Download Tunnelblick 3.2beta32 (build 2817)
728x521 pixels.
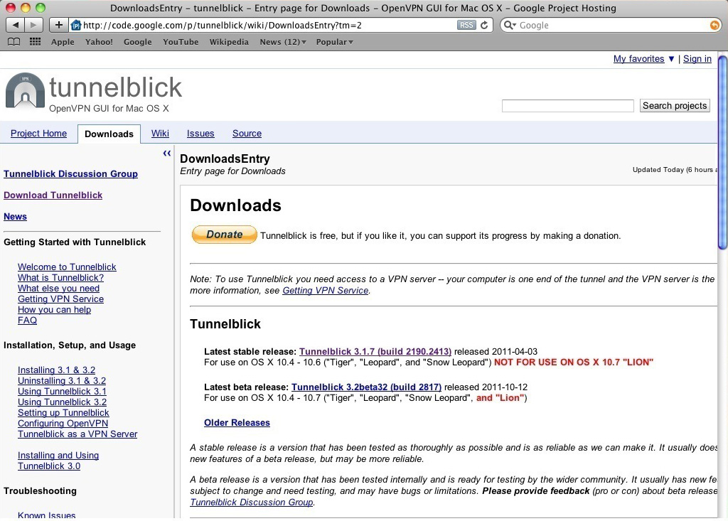[x=366, y=387]
